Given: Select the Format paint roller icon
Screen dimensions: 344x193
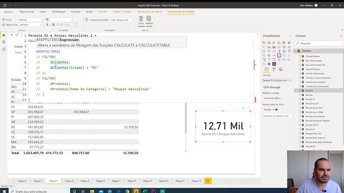Looking at the screenshot, I should 274,70.
